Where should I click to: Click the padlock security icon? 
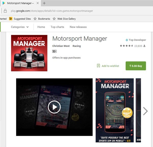[x=5, y=11]
